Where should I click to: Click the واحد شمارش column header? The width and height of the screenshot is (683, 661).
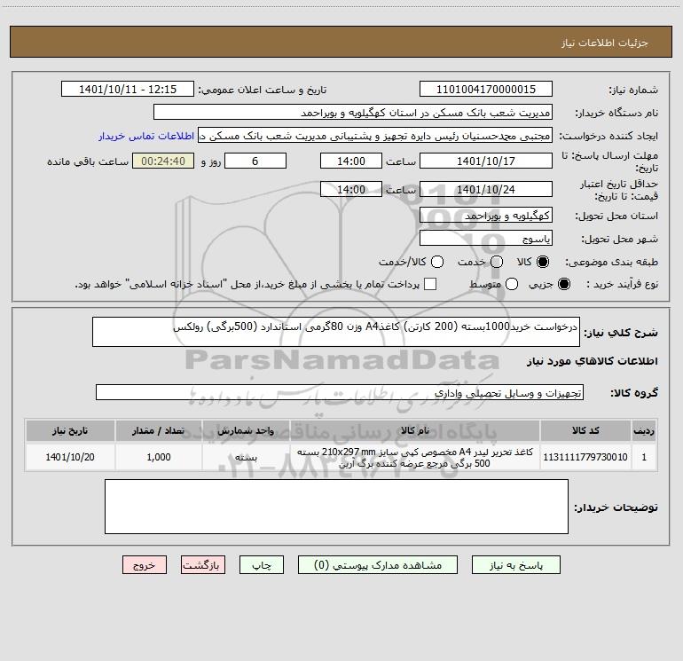246,430
